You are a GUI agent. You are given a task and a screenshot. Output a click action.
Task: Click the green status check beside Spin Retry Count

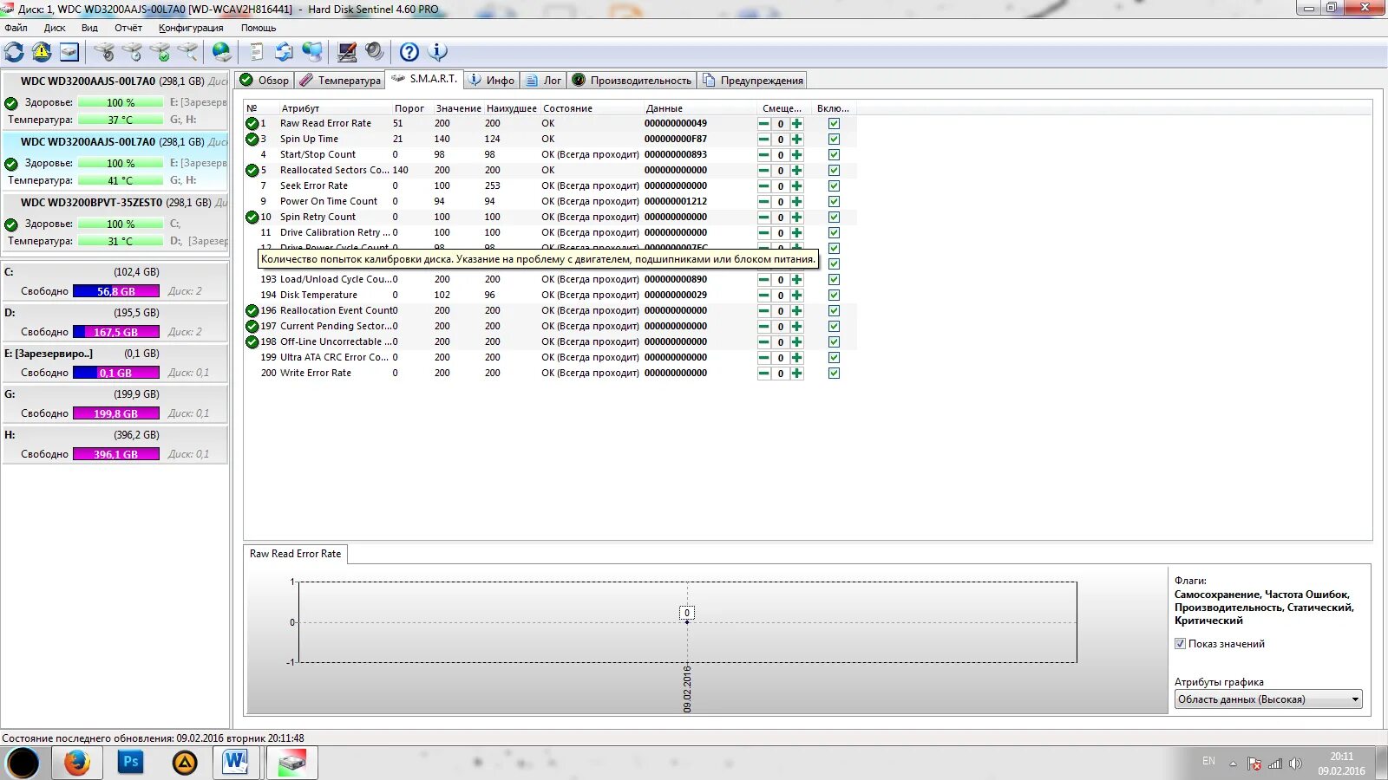(x=252, y=218)
